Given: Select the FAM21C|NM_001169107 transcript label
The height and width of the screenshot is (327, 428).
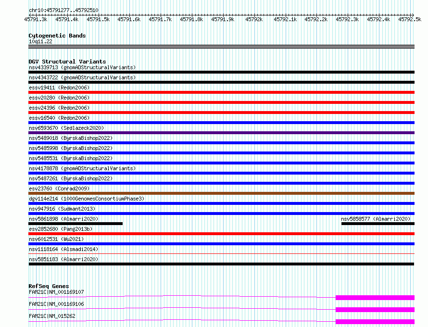Looking at the screenshot, I should point(56,292).
